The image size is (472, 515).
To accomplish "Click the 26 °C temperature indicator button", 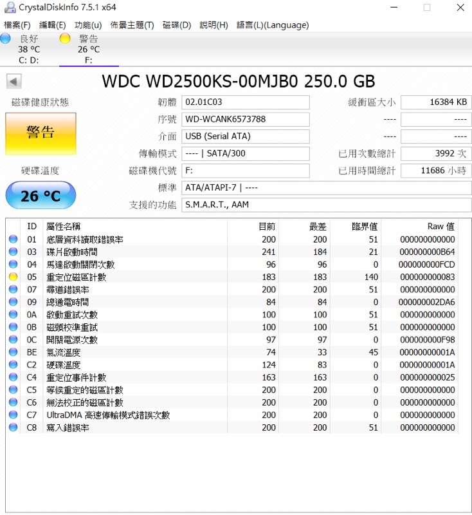I will 41,195.
